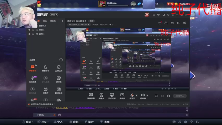Open the game settings gear icon
Viewport: 222px width, 125px height.
[186, 122]
